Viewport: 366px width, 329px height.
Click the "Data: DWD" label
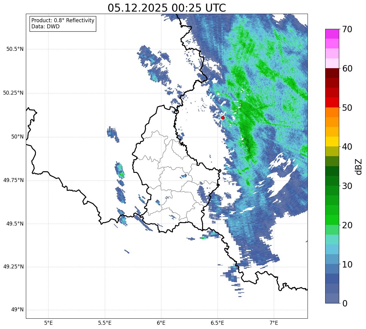45,26
